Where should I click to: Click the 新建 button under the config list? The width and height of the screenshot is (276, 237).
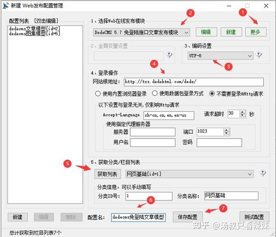pyautogui.click(x=18, y=217)
